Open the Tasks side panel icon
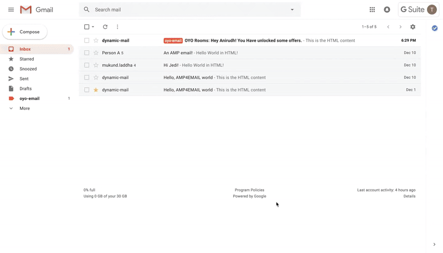The height and width of the screenshot is (253, 443). click(435, 28)
